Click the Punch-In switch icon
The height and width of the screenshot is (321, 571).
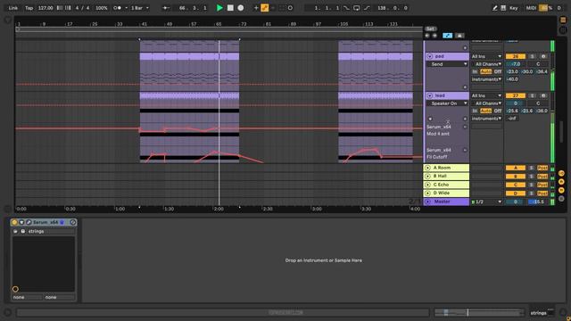pos(346,8)
